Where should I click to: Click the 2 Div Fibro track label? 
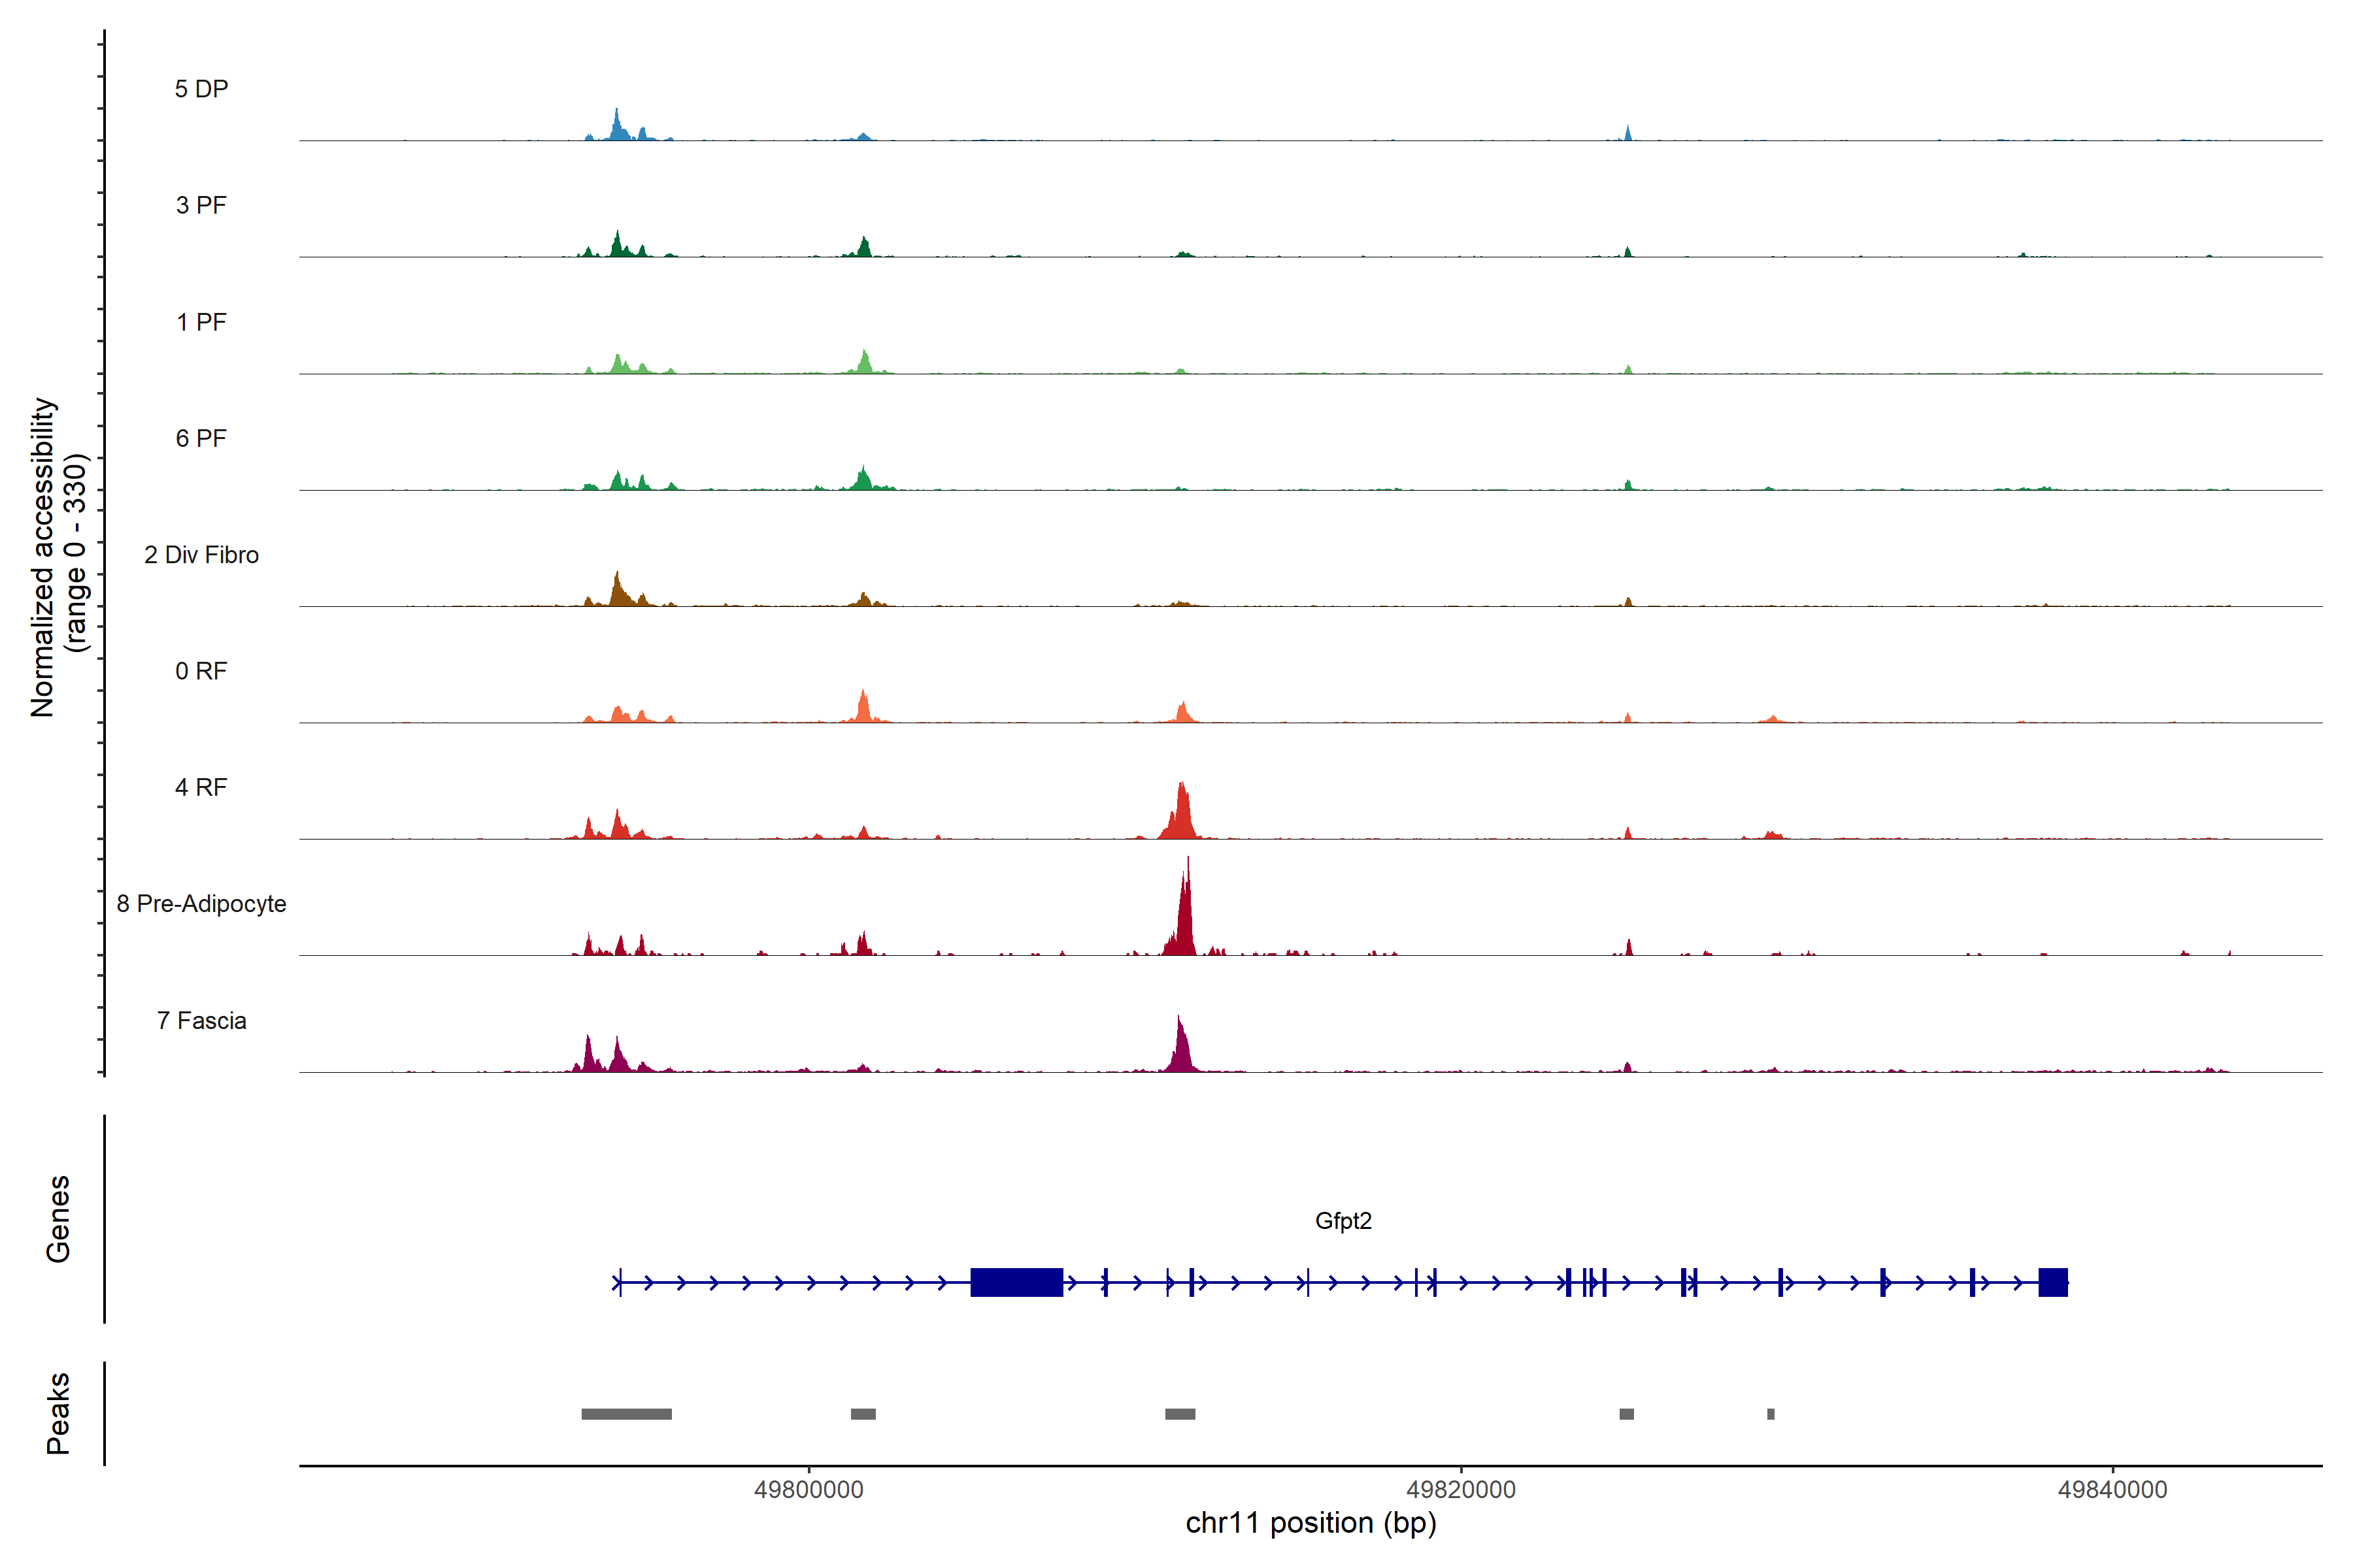pos(201,555)
